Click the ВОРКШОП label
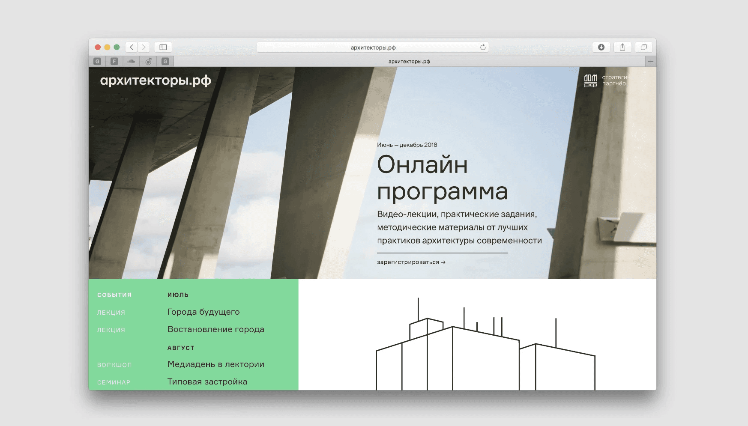Image resolution: width=748 pixels, height=426 pixels. [114, 365]
